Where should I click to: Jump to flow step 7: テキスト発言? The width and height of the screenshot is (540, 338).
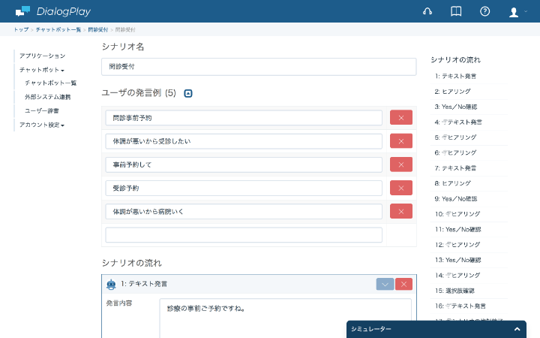click(455, 168)
